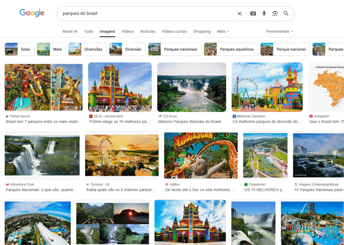Open the Maiores Parques Naturais do Brasil link
The height and width of the screenshot is (245, 344).
[x=189, y=121]
